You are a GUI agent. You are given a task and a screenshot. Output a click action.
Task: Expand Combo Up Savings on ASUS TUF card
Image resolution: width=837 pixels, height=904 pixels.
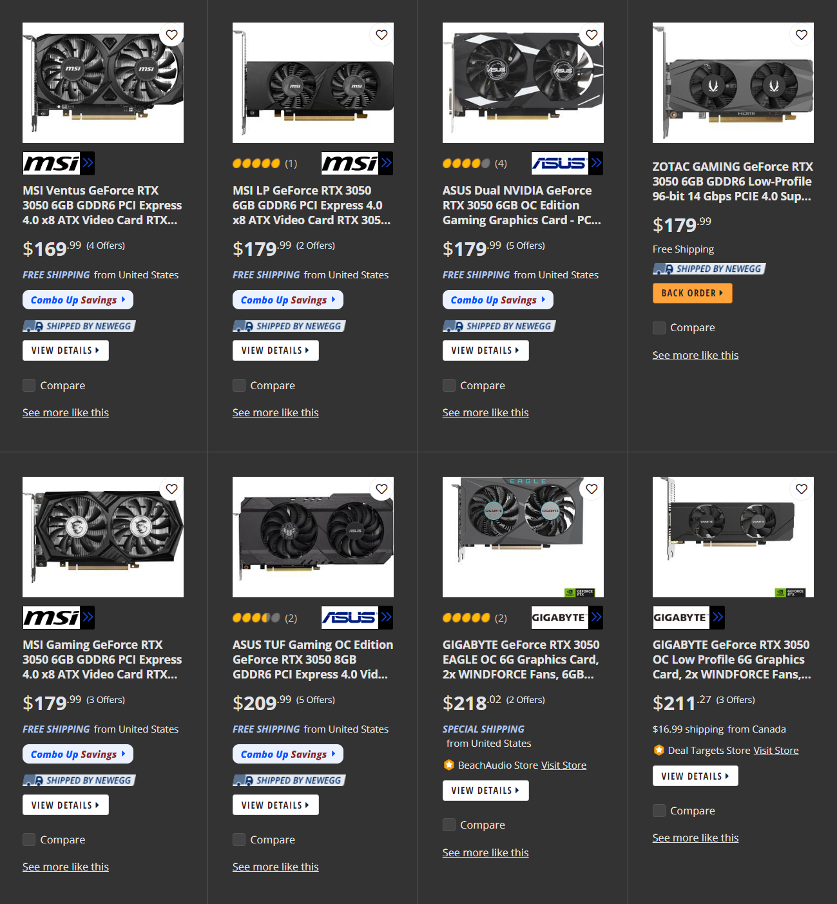288,754
